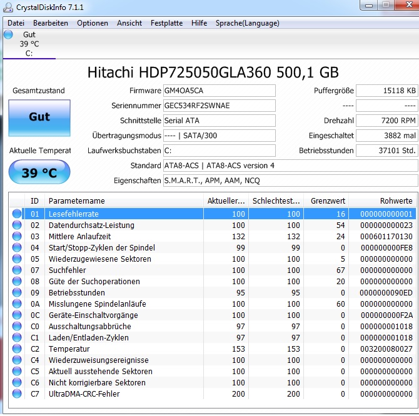The width and height of the screenshot is (419, 416).
Task: Click status orb of Geräte-Einschaltvorgänge row
Action: [x=17, y=315]
